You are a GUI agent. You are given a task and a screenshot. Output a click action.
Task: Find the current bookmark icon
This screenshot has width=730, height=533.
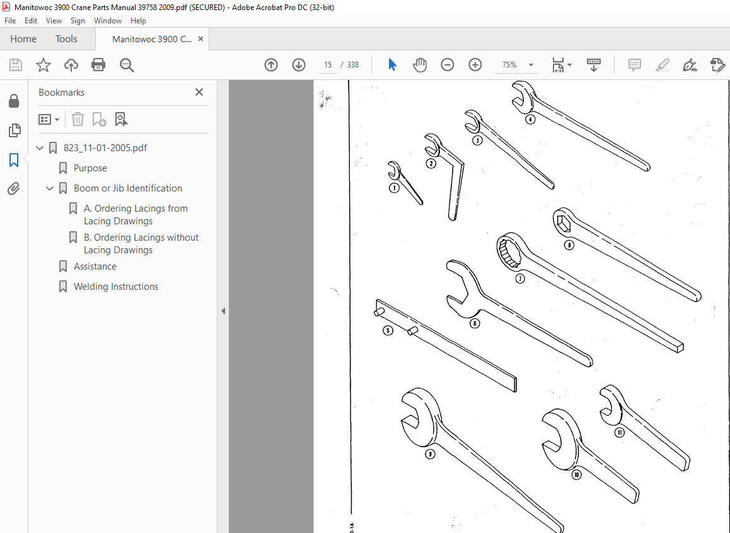[x=121, y=120]
